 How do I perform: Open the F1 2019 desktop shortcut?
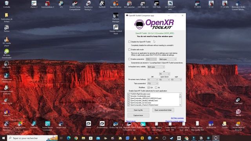point(197,4)
